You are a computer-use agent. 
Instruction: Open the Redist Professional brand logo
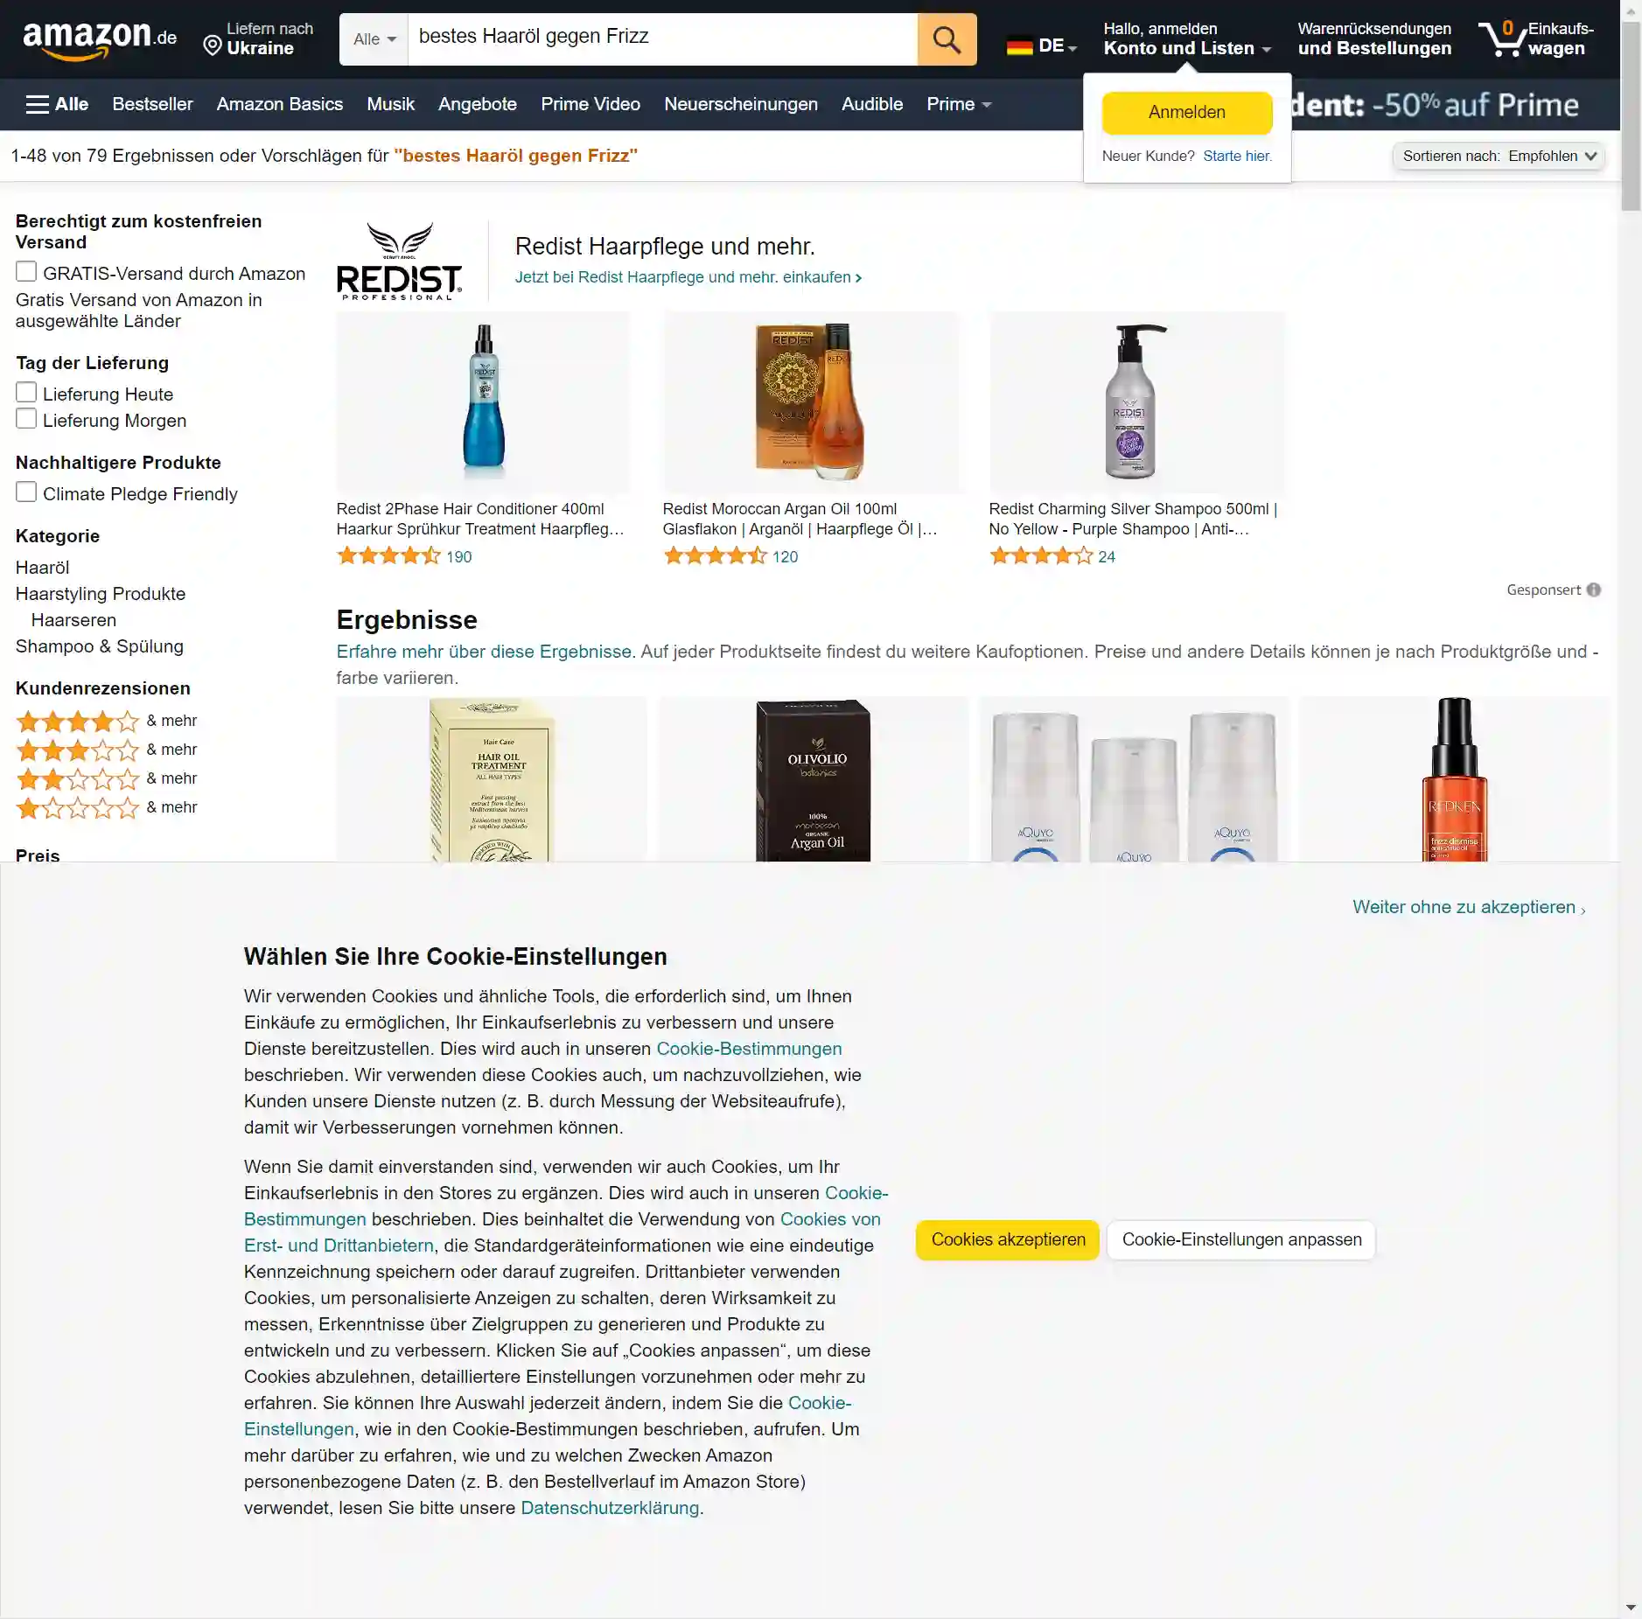coord(400,261)
